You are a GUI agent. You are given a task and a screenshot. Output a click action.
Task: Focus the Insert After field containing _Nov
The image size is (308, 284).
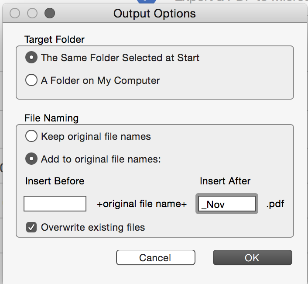pyautogui.click(x=227, y=204)
